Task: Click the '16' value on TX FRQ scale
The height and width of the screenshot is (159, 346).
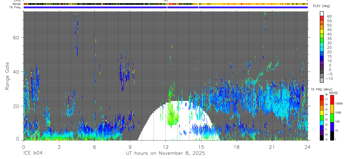Action: [326, 105]
